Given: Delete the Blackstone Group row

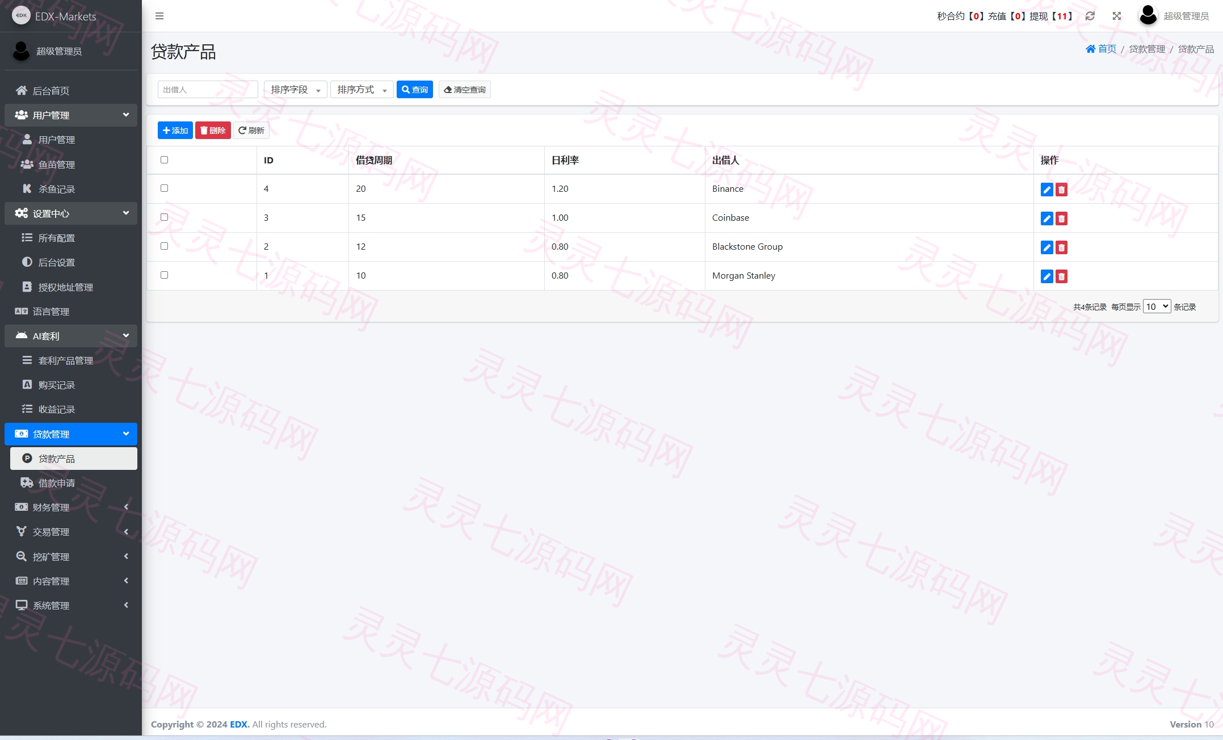Looking at the screenshot, I should (x=1061, y=247).
